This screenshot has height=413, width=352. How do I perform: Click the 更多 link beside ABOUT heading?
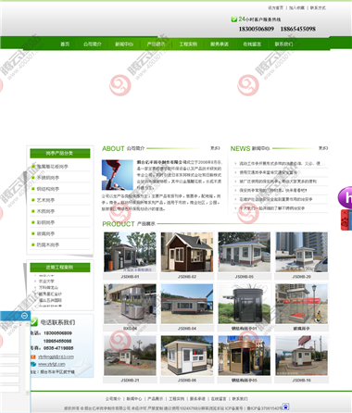(215, 148)
